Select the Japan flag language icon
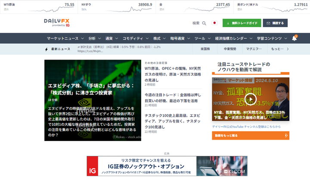The width and height of the screenshot is (310, 181). (x=214, y=23)
